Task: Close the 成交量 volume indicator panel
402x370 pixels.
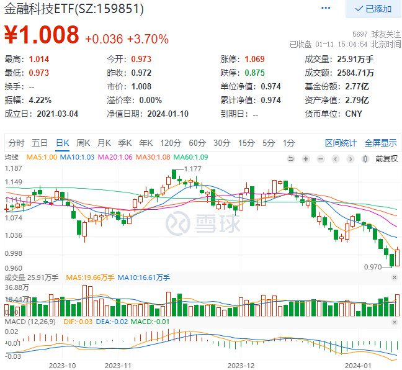Action: 395,277
